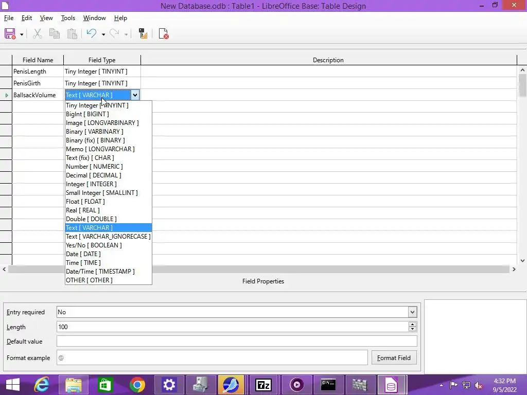Choose Date [ DATE ] option
This screenshot has height=395, width=527.
click(x=108, y=254)
